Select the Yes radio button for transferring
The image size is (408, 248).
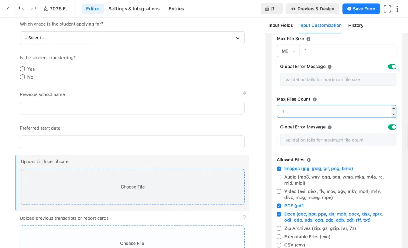pos(22,69)
